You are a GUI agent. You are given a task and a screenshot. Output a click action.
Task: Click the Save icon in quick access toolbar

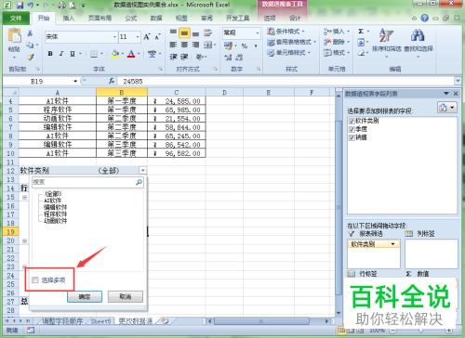click(x=20, y=5)
